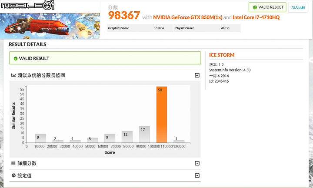This screenshot has width=313, height=188.
Task: Click the gray bar labeled 17
Action: pos(144,134)
